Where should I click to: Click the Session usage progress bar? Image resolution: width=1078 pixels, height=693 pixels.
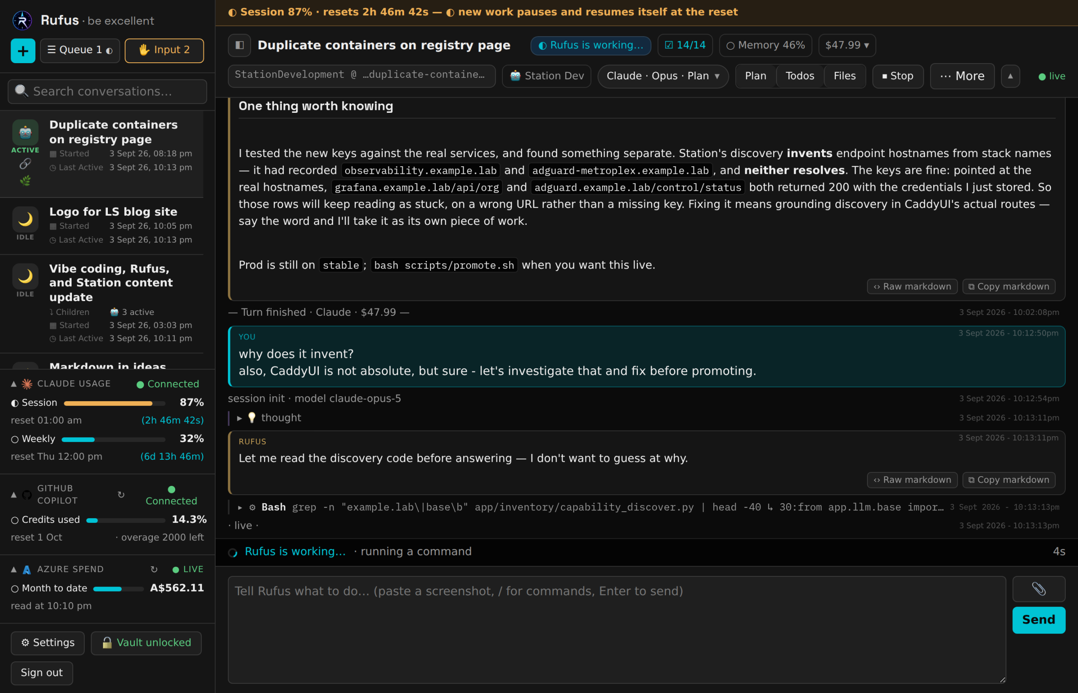[115, 403]
